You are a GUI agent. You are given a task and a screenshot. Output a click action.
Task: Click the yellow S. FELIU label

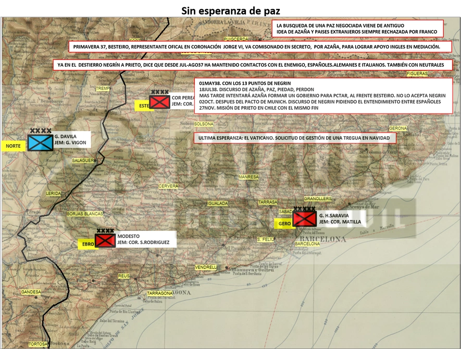pos(266,240)
